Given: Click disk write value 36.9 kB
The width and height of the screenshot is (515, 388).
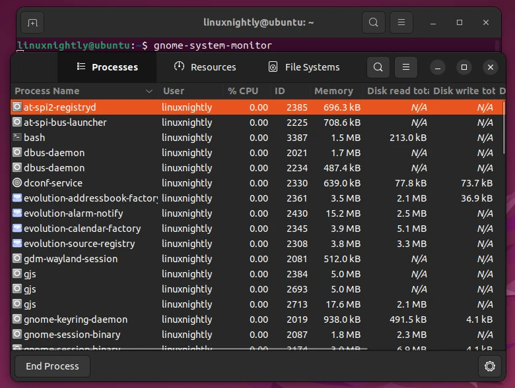Looking at the screenshot, I should click(477, 198).
